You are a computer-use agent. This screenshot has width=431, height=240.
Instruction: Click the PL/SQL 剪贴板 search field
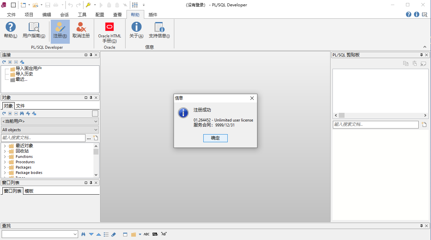click(376, 125)
